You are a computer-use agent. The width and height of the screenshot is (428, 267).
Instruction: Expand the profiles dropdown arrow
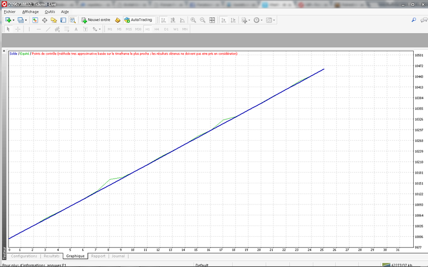click(x=26, y=20)
